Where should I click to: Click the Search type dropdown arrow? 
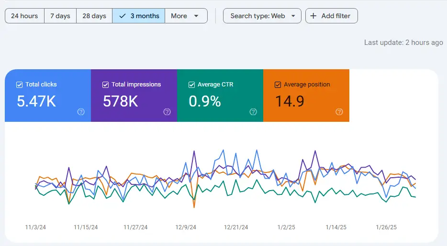pyautogui.click(x=293, y=16)
